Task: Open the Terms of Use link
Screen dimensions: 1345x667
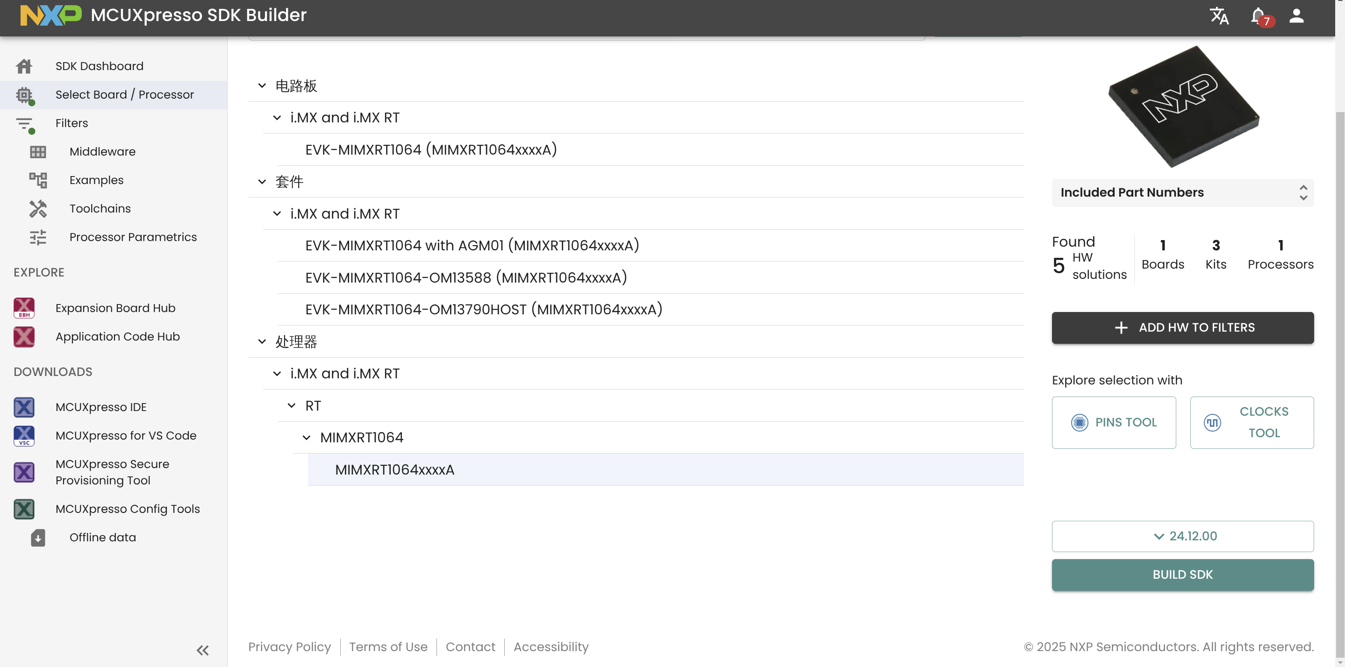Action: 388,646
